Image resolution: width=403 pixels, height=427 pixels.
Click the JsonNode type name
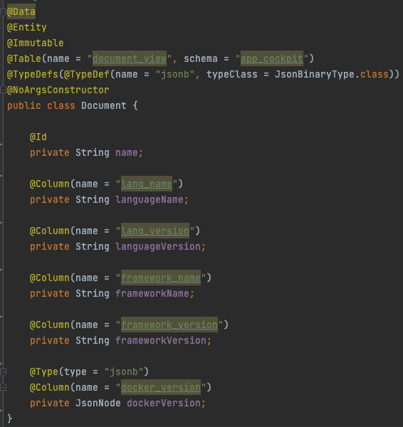(x=98, y=403)
